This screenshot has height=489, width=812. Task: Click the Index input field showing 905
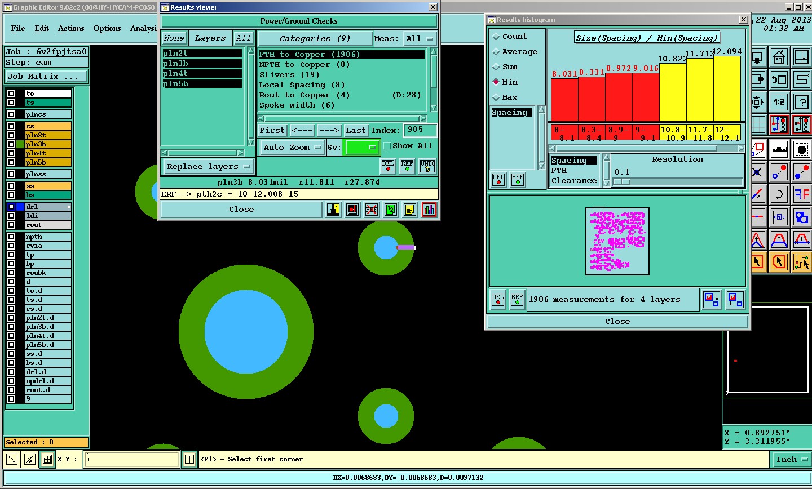[420, 130]
